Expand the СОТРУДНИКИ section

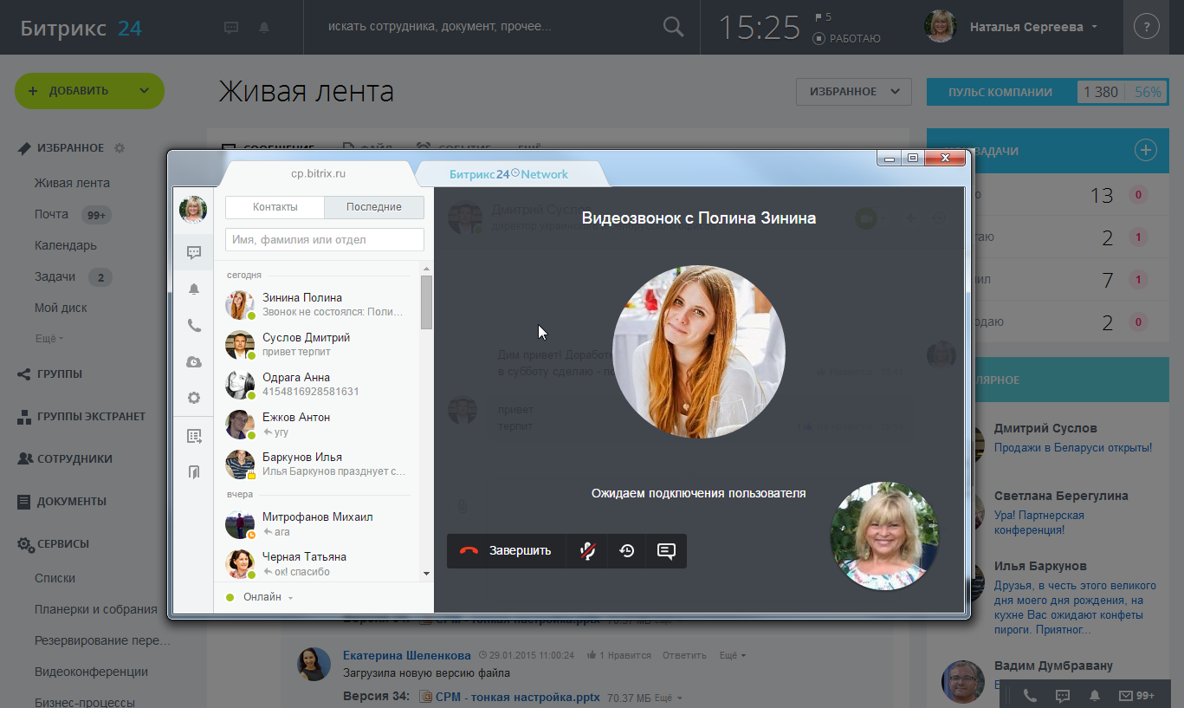[x=74, y=458]
